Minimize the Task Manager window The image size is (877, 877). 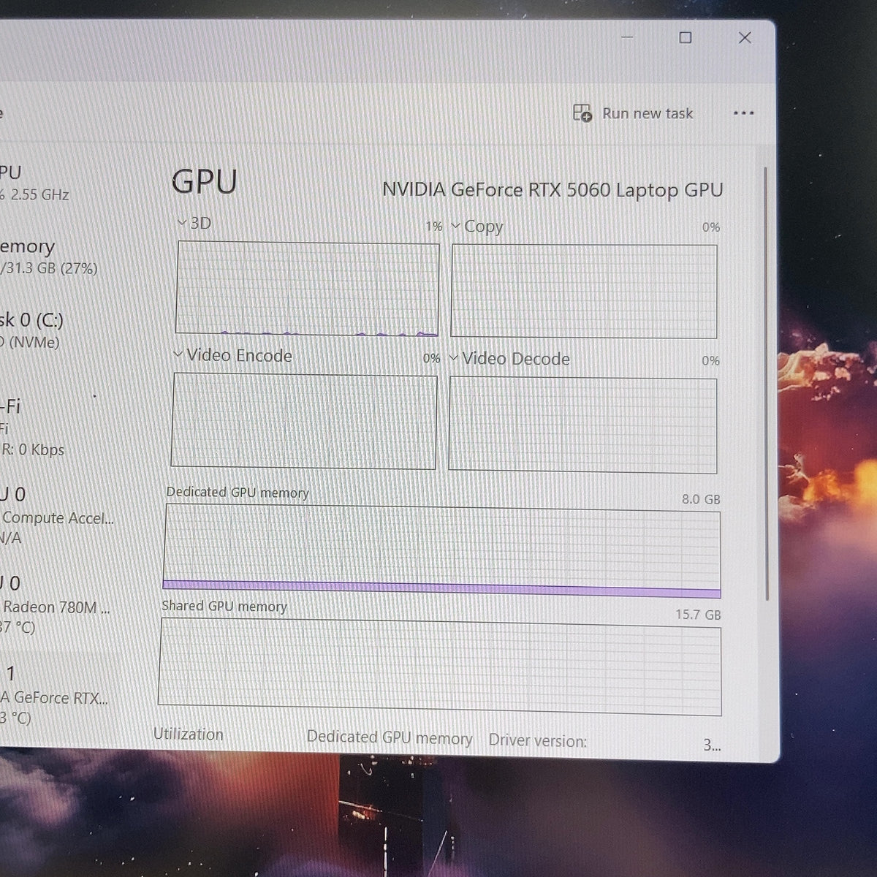627,37
